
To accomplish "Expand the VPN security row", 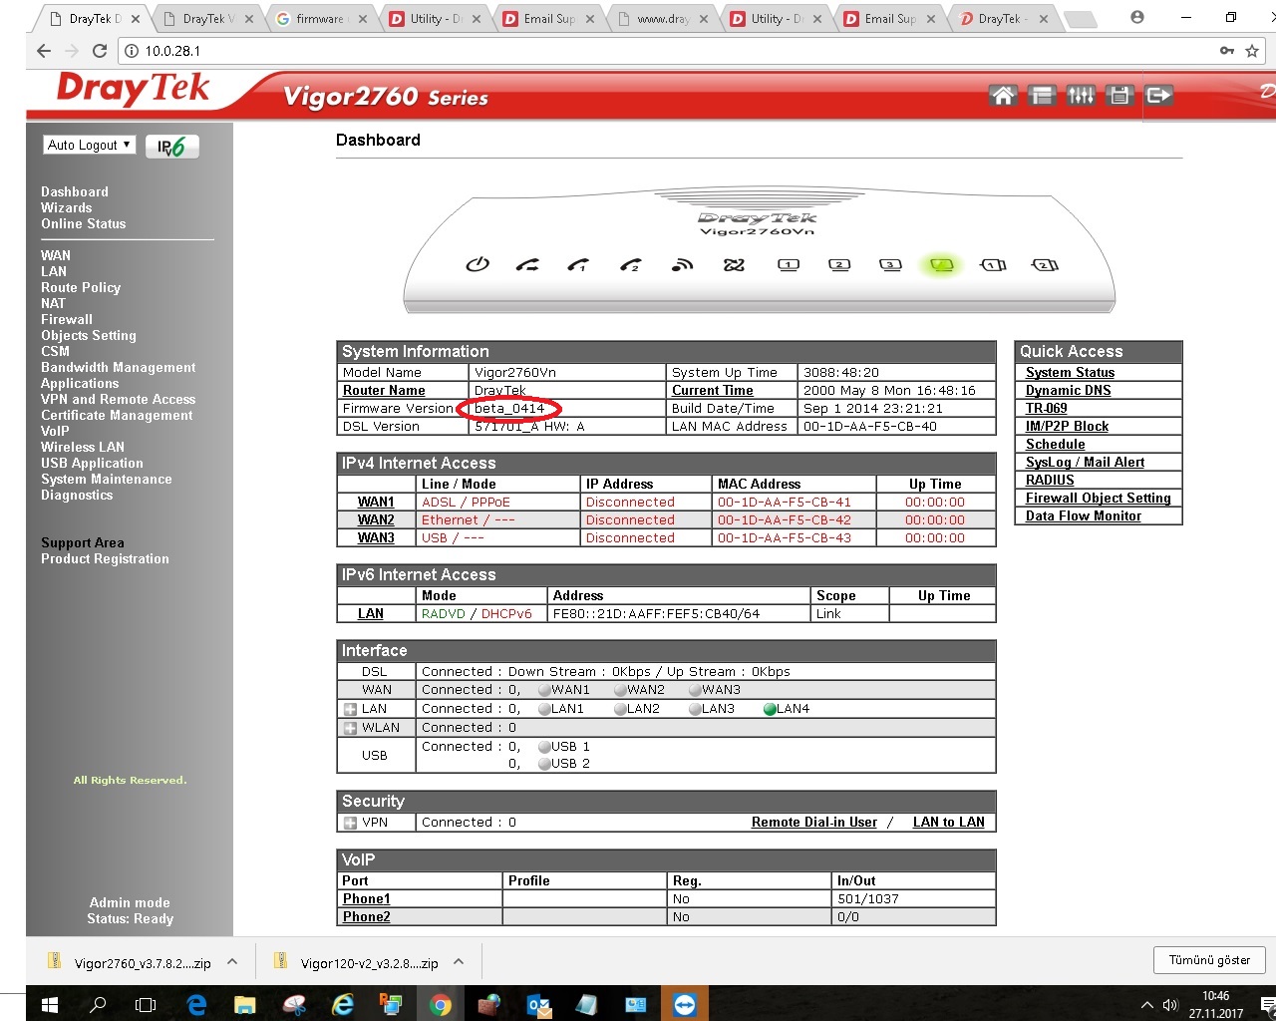I will [350, 824].
